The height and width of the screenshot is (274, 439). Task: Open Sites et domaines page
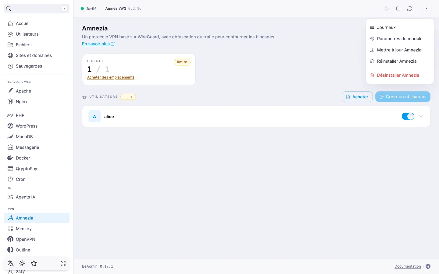[x=37, y=55]
